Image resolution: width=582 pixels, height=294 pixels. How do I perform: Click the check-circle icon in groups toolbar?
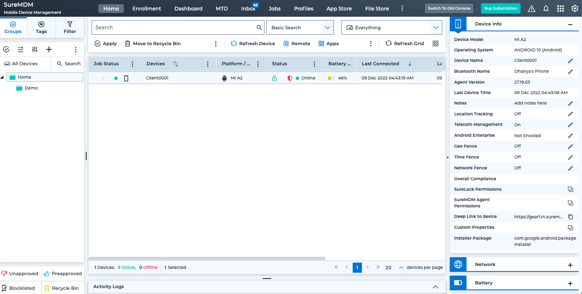pyautogui.click(x=6, y=49)
